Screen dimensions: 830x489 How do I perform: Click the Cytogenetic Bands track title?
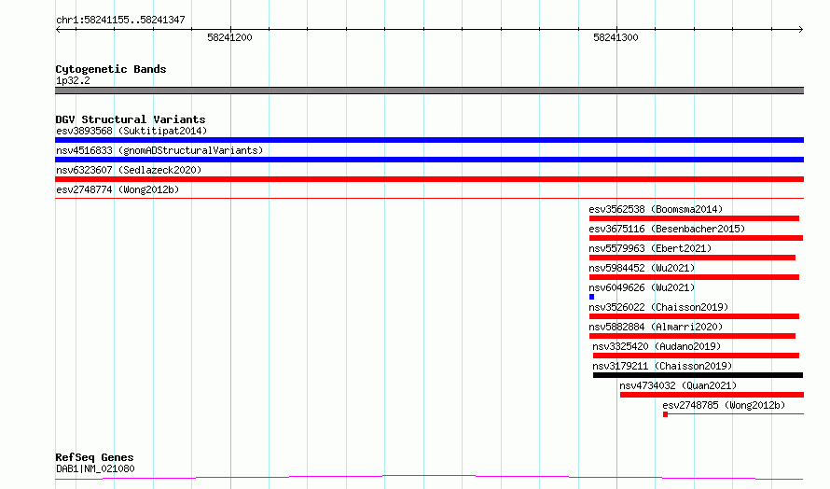(x=111, y=69)
